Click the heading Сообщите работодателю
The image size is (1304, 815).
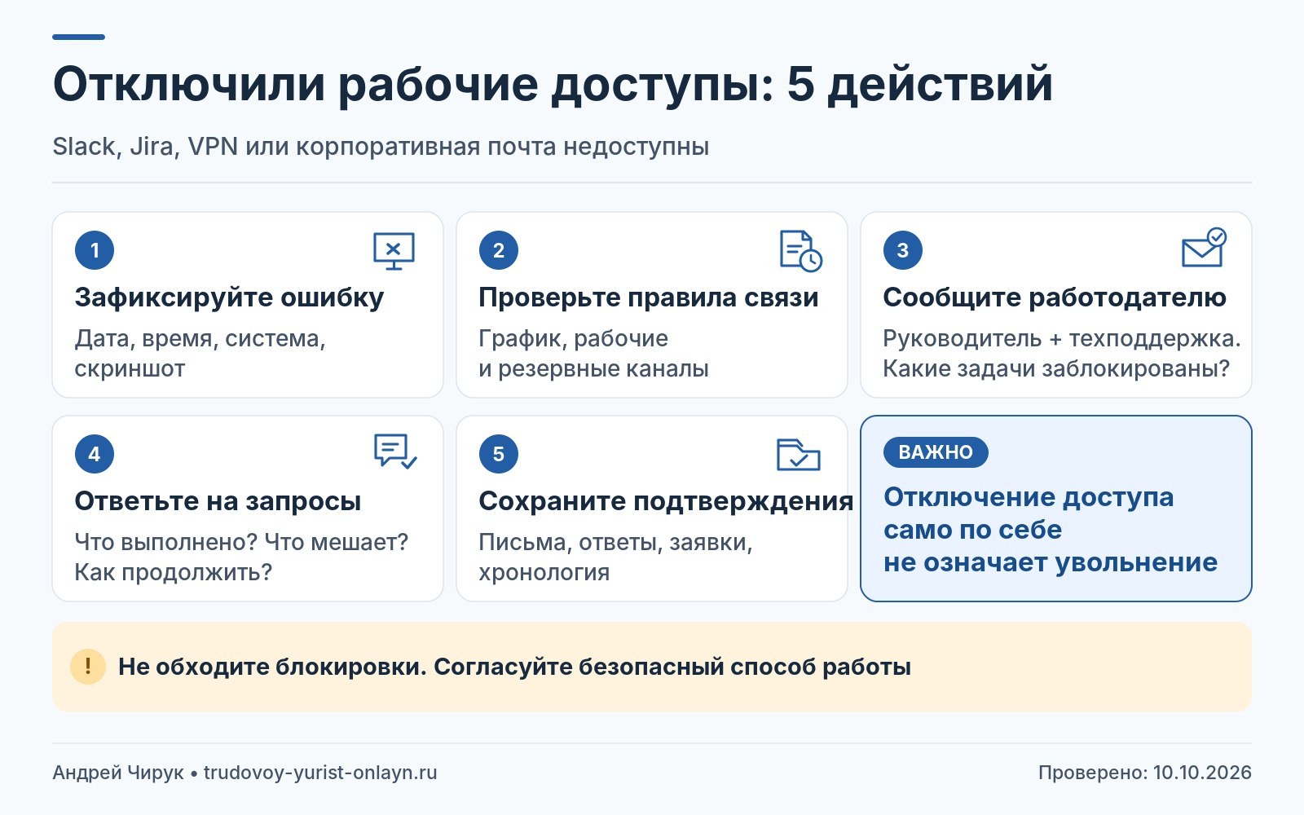click(x=1055, y=297)
